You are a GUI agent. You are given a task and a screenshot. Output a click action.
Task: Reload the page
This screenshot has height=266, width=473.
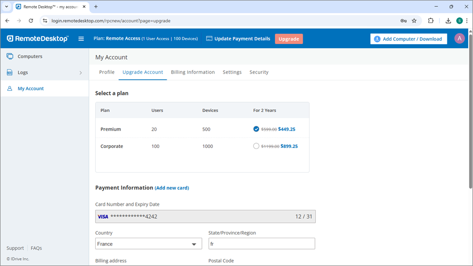[31, 21]
